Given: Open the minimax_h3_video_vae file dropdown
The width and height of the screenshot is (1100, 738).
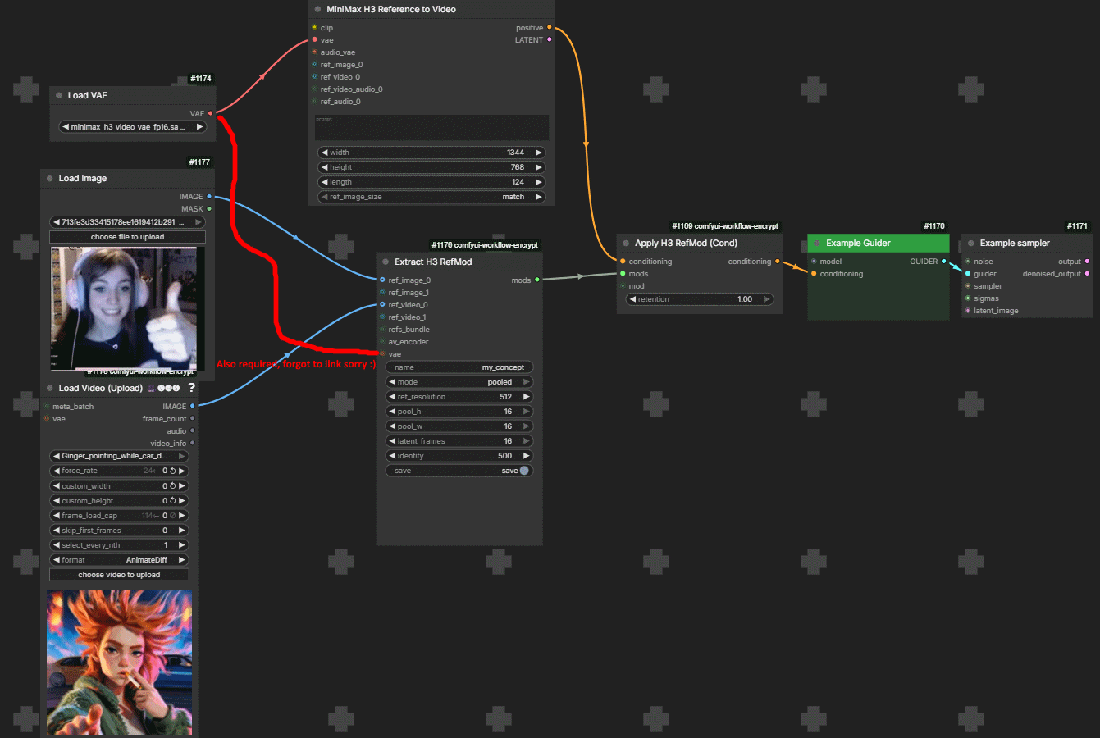Looking at the screenshot, I should coord(132,127).
